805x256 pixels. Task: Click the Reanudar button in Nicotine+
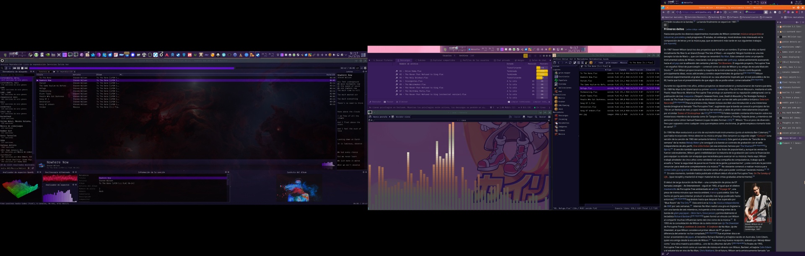[376, 102]
